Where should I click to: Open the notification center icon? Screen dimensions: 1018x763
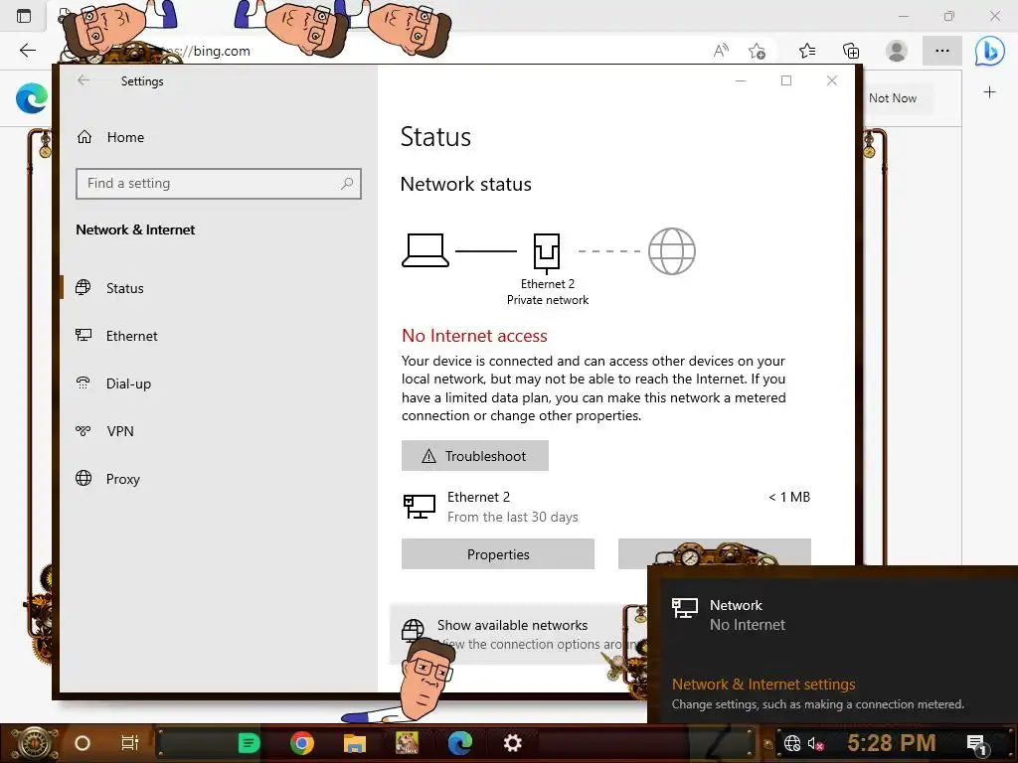(977, 743)
